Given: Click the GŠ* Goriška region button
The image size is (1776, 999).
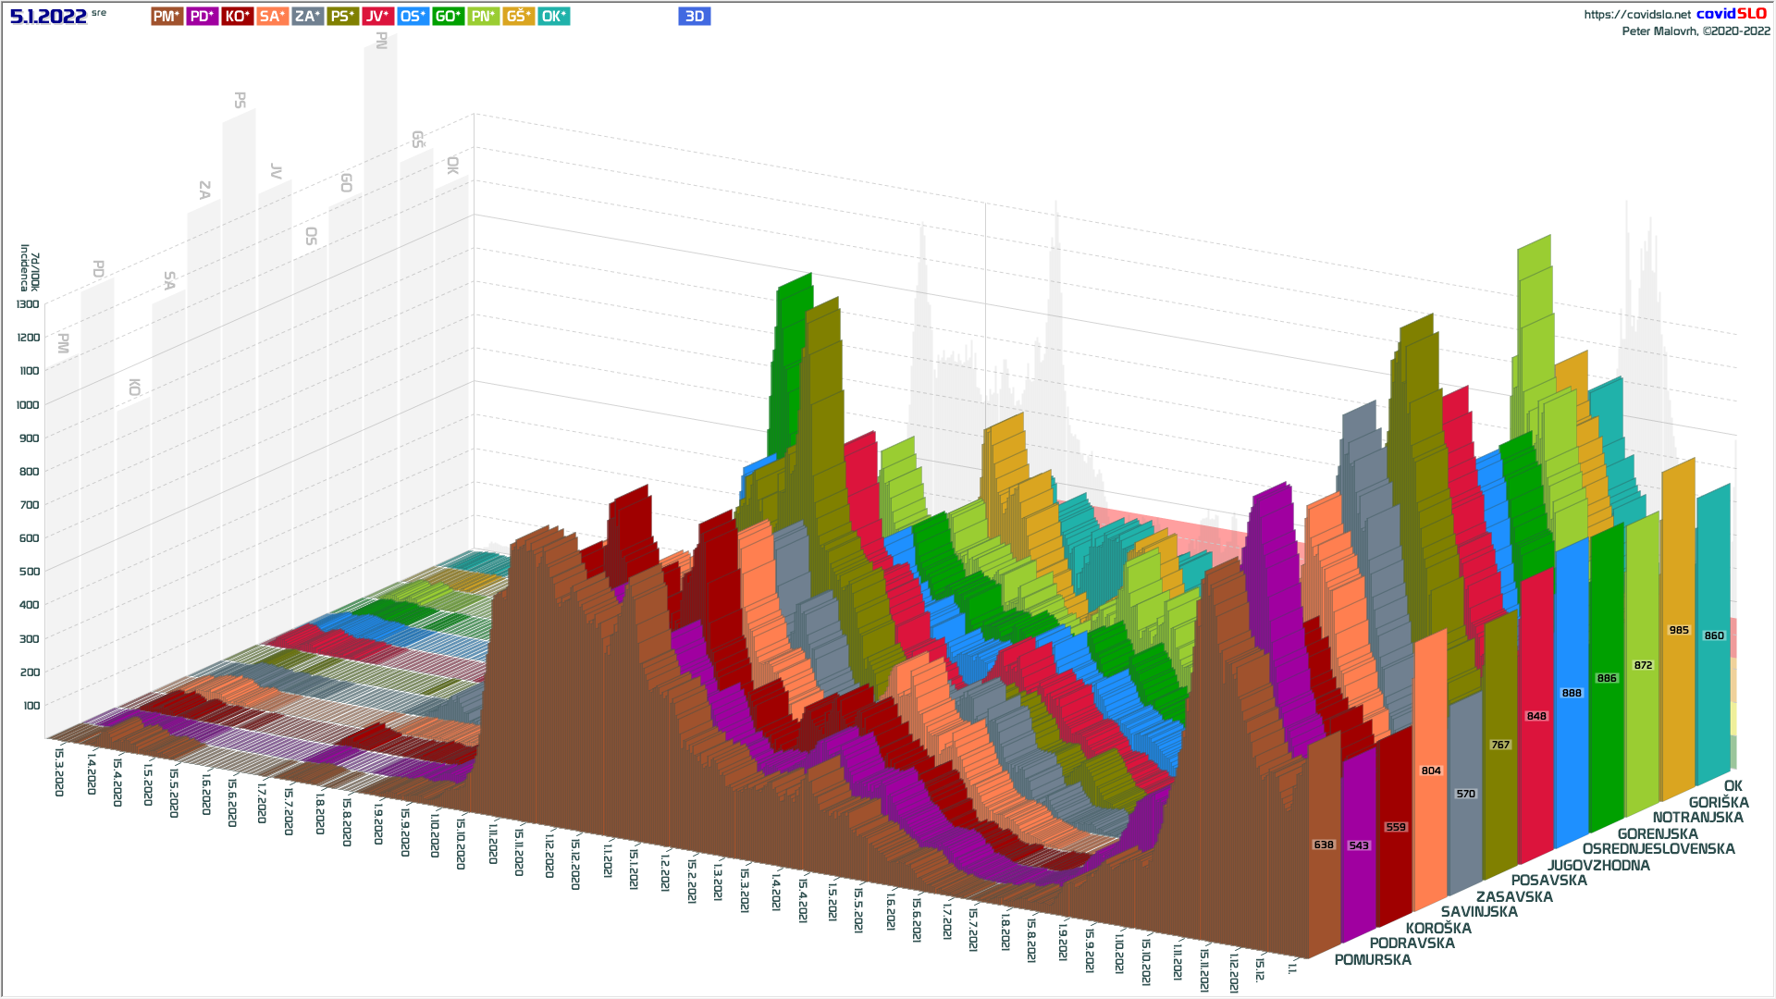Looking at the screenshot, I should pyautogui.click(x=519, y=17).
